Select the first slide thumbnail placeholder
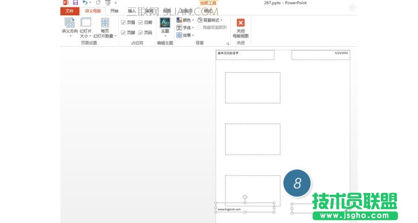The image size is (418, 223). (253, 88)
